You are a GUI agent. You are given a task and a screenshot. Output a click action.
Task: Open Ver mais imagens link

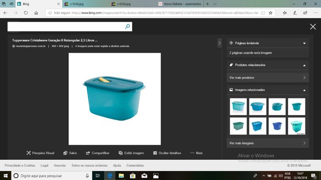point(267,143)
